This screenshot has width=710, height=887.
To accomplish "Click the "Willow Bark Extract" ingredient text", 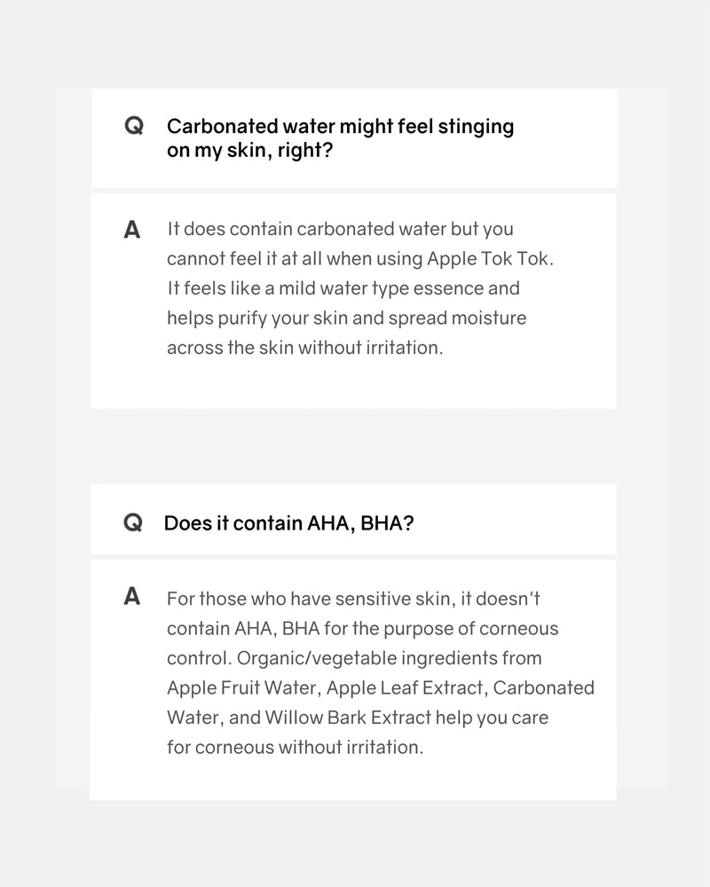I will (x=357, y=718).
